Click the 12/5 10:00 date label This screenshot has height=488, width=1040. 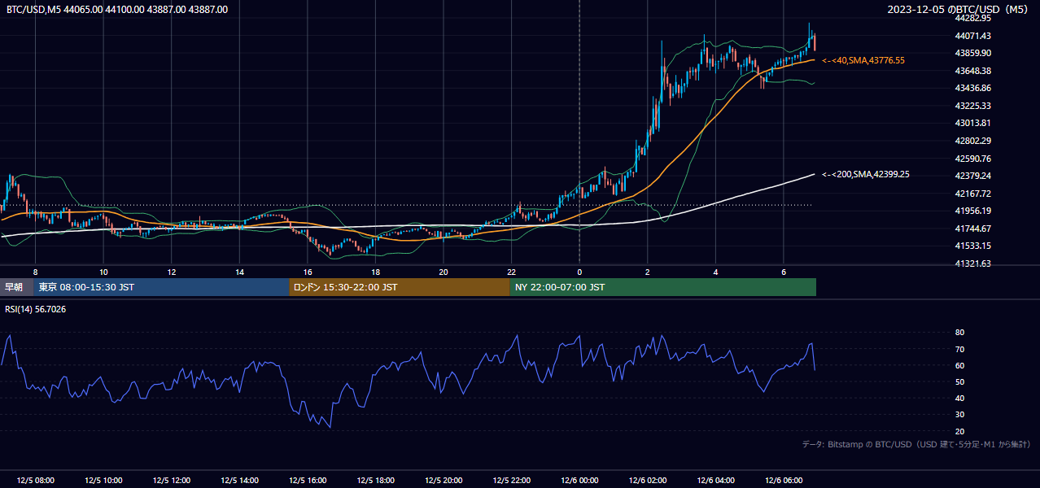tap(103, 481)
